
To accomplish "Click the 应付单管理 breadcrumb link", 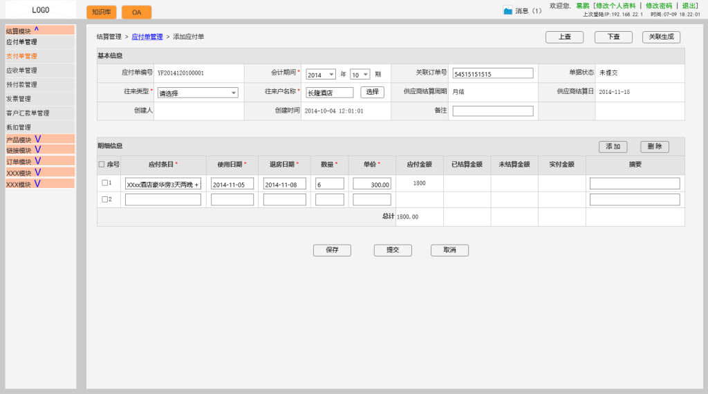I will [147, 37].
